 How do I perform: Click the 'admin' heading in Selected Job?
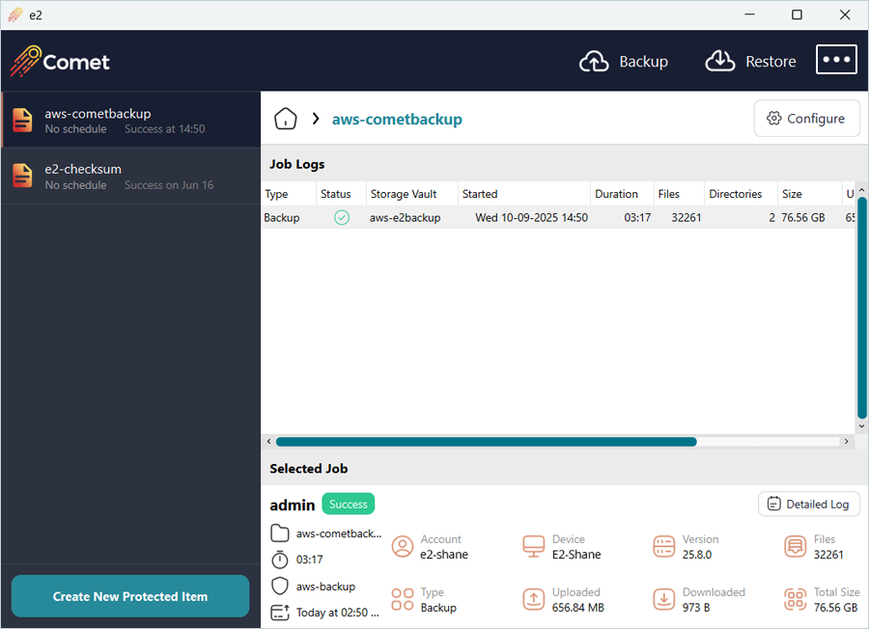[292, 505]
